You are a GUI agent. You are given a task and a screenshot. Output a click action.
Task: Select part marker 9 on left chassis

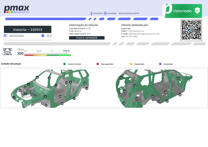[71, 82]
